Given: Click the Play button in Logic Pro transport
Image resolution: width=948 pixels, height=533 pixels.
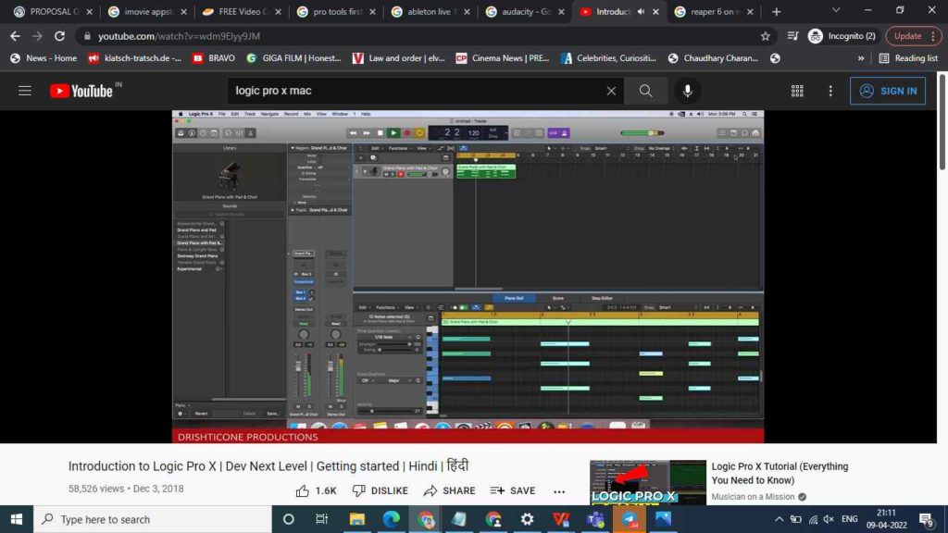Looking at the screenshot, I should point(393,133).
